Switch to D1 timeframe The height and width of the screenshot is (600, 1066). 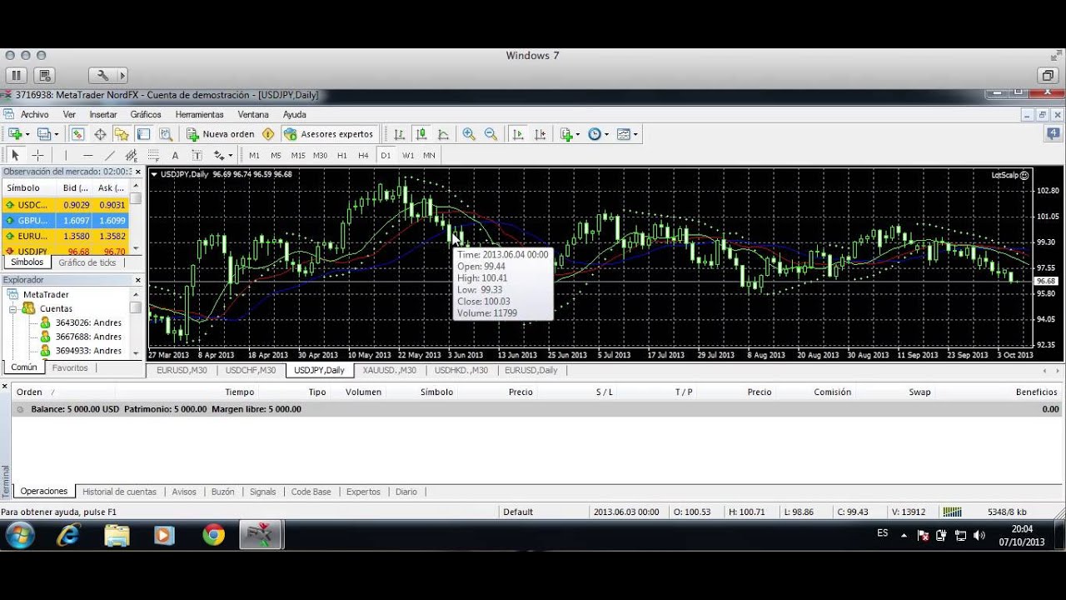click(385, 155)
